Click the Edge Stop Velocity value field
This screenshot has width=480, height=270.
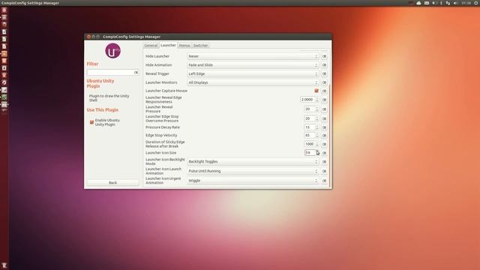[310, 135]
